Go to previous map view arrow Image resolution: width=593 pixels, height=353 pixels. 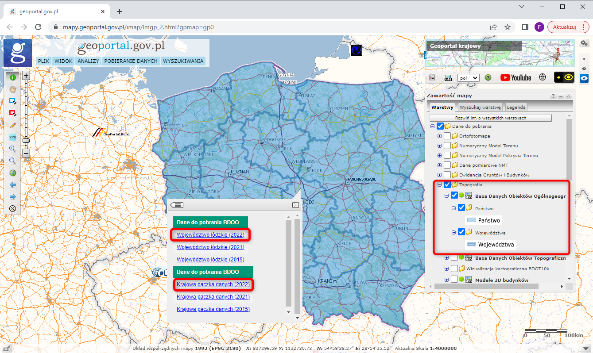(x=13, y=185)
